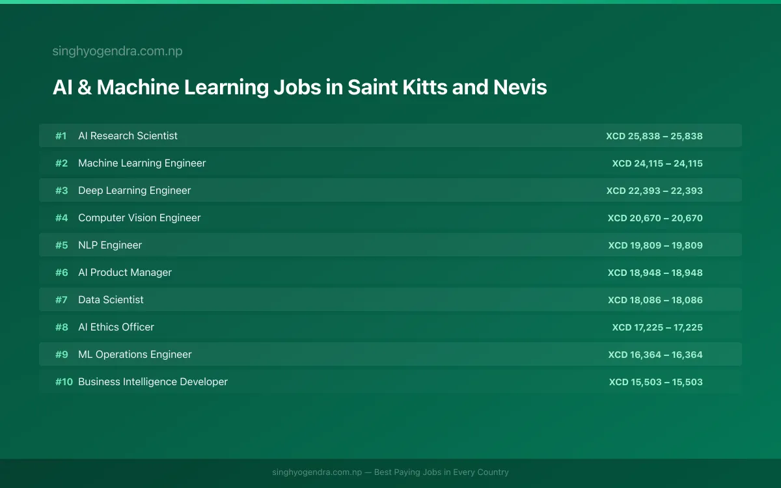This screenshot has height=488, width=781.
Task: Click the #6 rank number
Action: [x=61, y=273]
